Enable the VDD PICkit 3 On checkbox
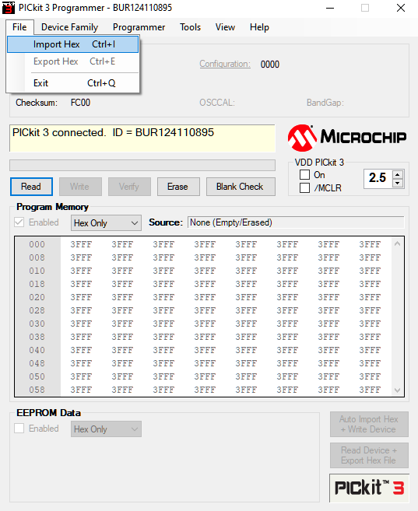Viewport: 418px width, 511px height. pyautogui.click(x=304, y=175)
